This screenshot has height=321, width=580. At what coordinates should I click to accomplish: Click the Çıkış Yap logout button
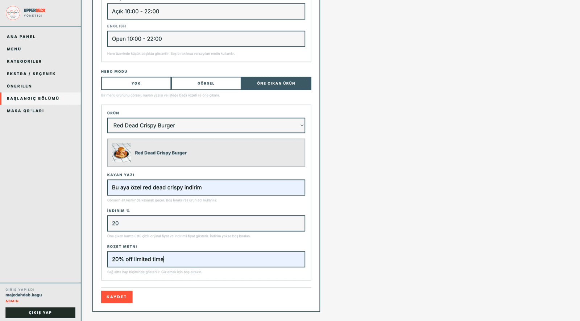click(40, 313)
